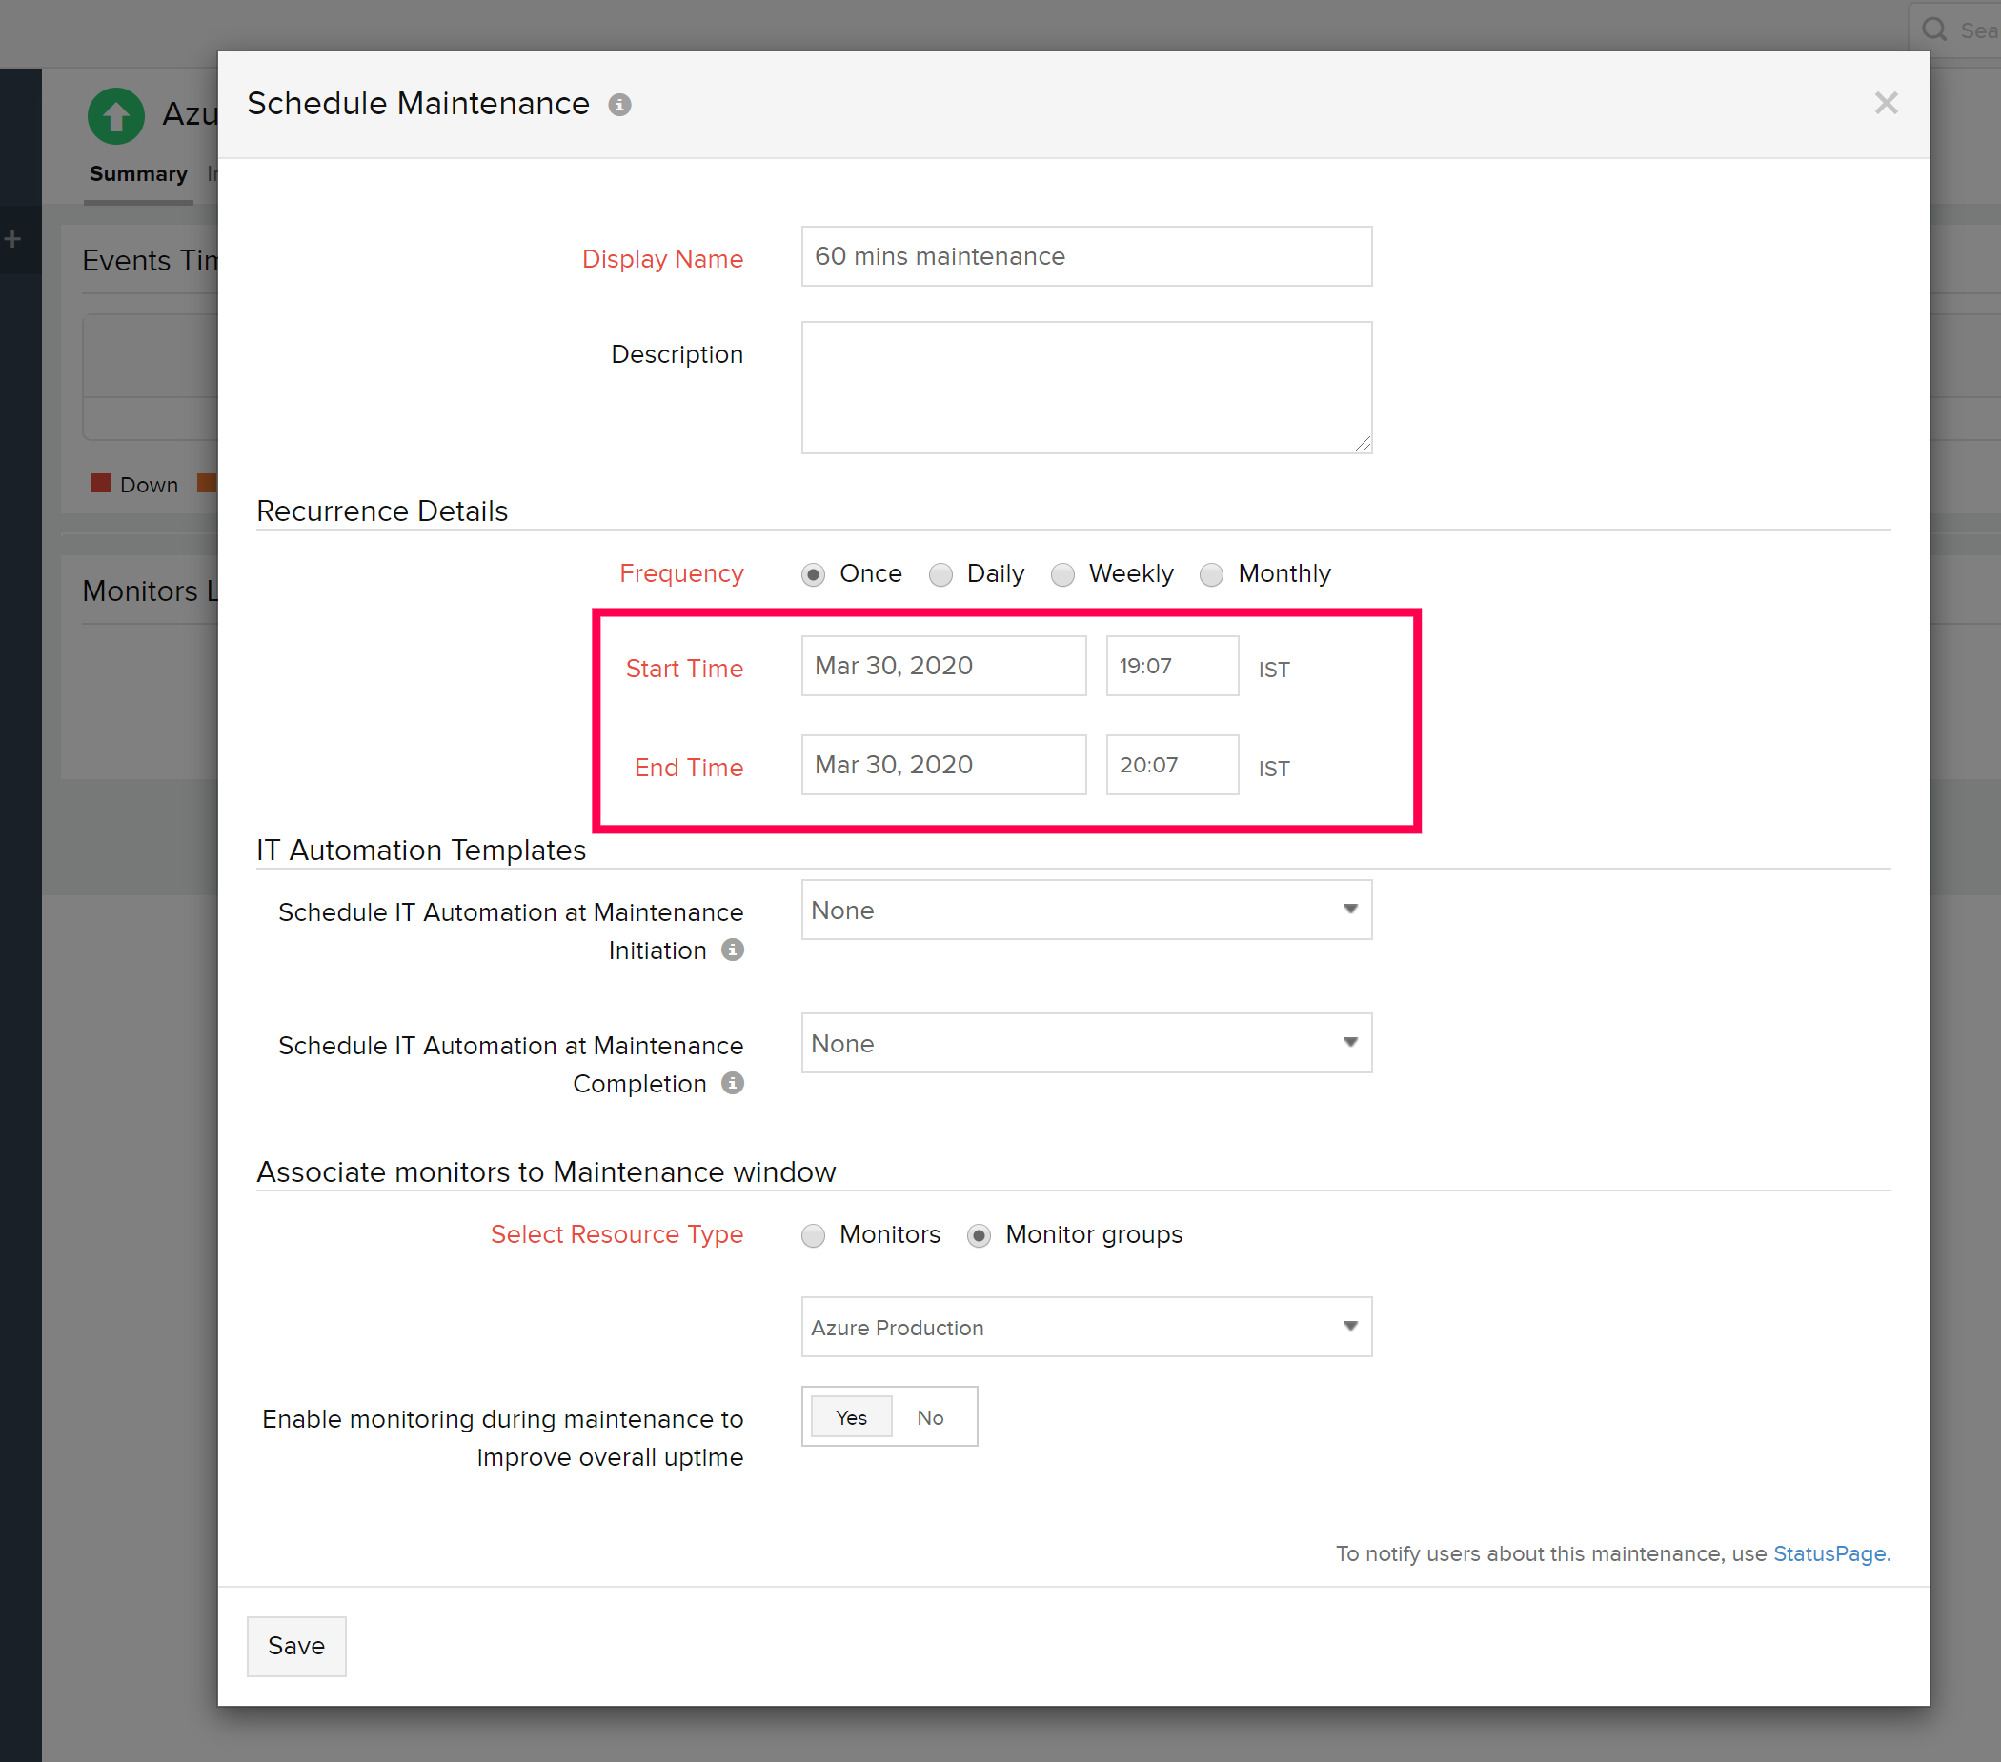
Task: Select Daily frequency radio button
Action: (940, 574)
